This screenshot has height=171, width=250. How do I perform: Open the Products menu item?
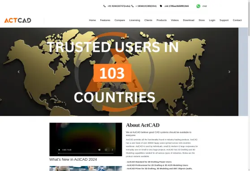tap(161, 20)
